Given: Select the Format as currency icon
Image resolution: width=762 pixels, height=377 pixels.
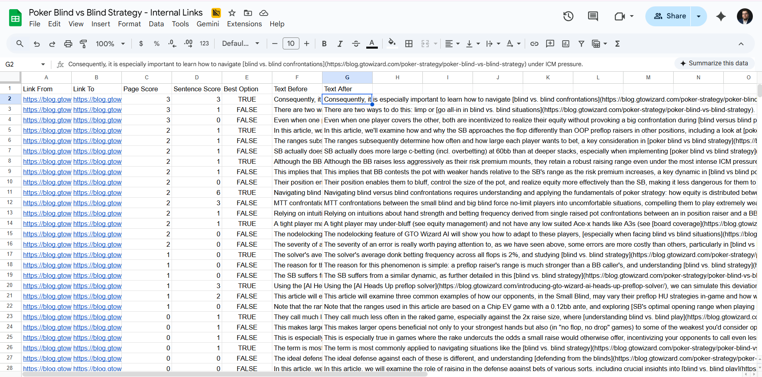Looking at the screenshot, I should tap(141, 43).
